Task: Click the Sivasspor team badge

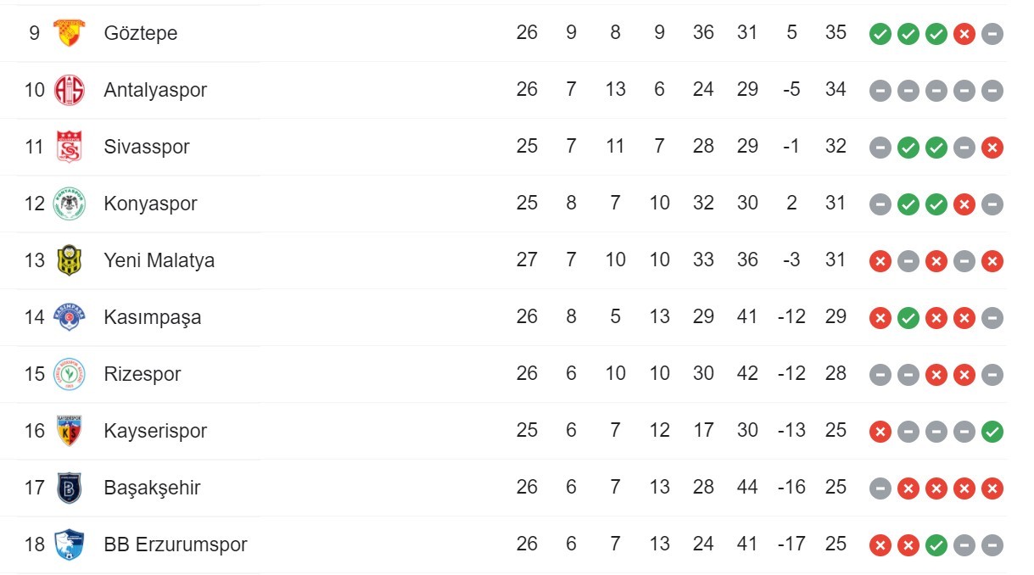Action: (69, 147)
